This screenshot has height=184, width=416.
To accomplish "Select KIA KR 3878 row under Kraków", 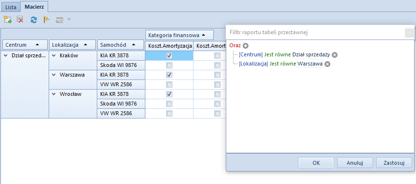I will point(121,56).
